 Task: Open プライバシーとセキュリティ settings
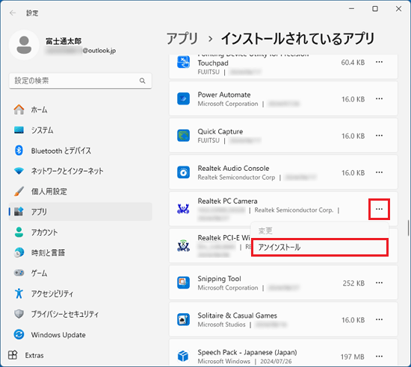(81, 313)
